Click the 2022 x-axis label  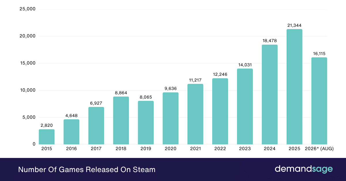tap(220, 149)
